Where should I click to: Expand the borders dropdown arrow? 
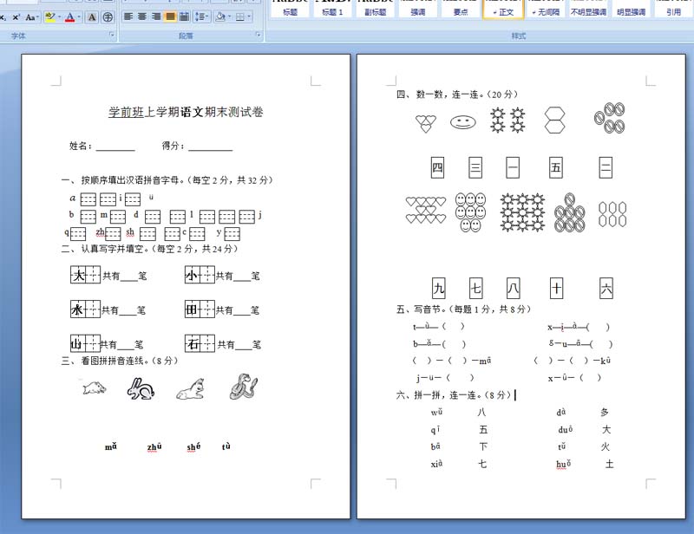tap(249, 16)
